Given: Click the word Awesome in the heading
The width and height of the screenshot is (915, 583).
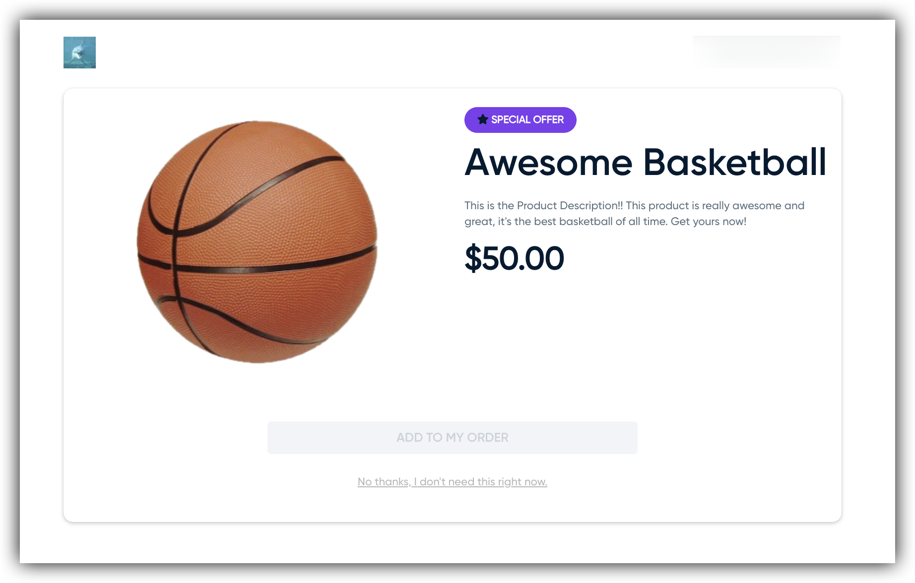Looking at the screenshot, I should click(x=549, y=163).
